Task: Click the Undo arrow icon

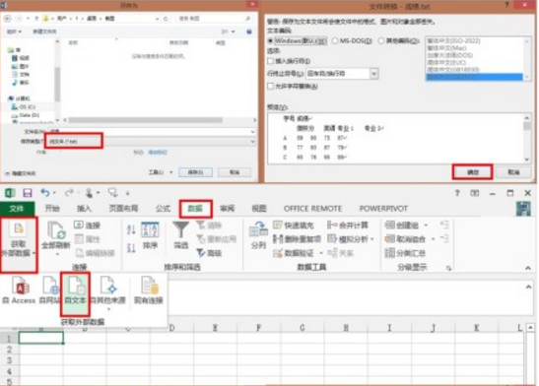Action: pos(45,193)
